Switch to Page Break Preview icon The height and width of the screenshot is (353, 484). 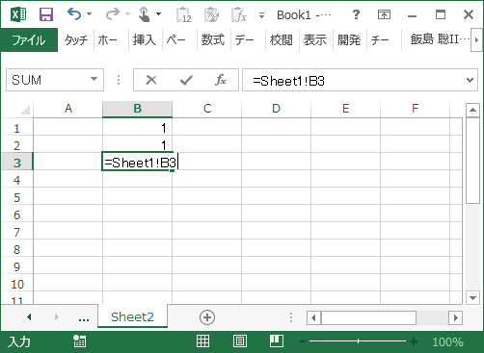coord(277,341)
